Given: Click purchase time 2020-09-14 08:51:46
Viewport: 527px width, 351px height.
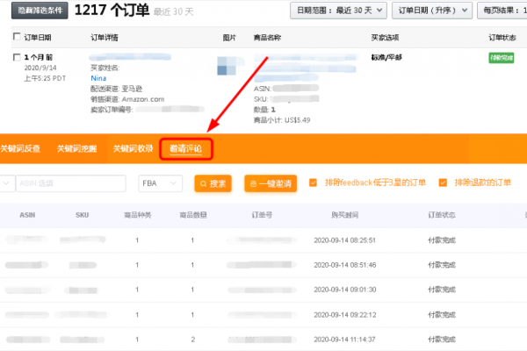Looking at the screenshot, I should (344, 265).
